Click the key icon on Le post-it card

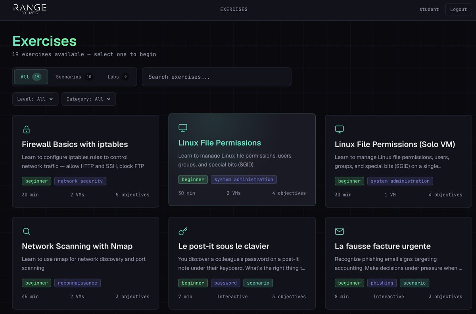[x=183, y=231]
